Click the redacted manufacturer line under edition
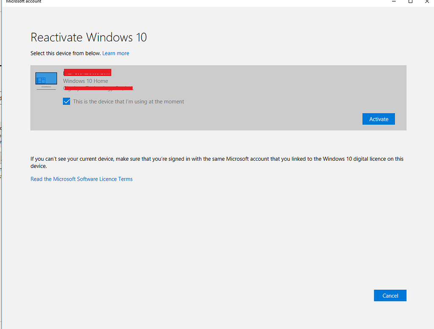 point(98,88)
